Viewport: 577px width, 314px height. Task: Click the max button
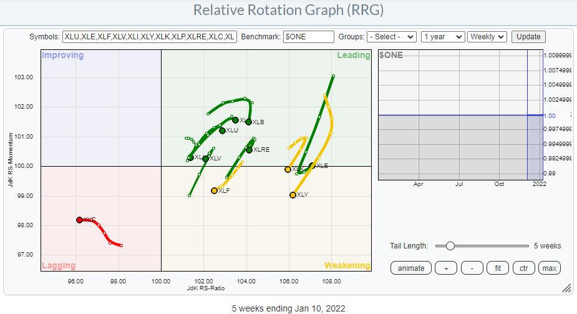(x=549, y=268)
